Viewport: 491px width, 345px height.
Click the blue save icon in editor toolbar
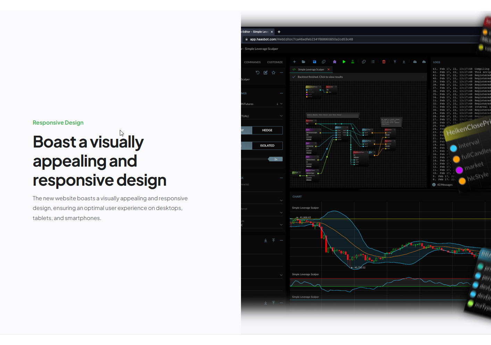pos(314,62)
